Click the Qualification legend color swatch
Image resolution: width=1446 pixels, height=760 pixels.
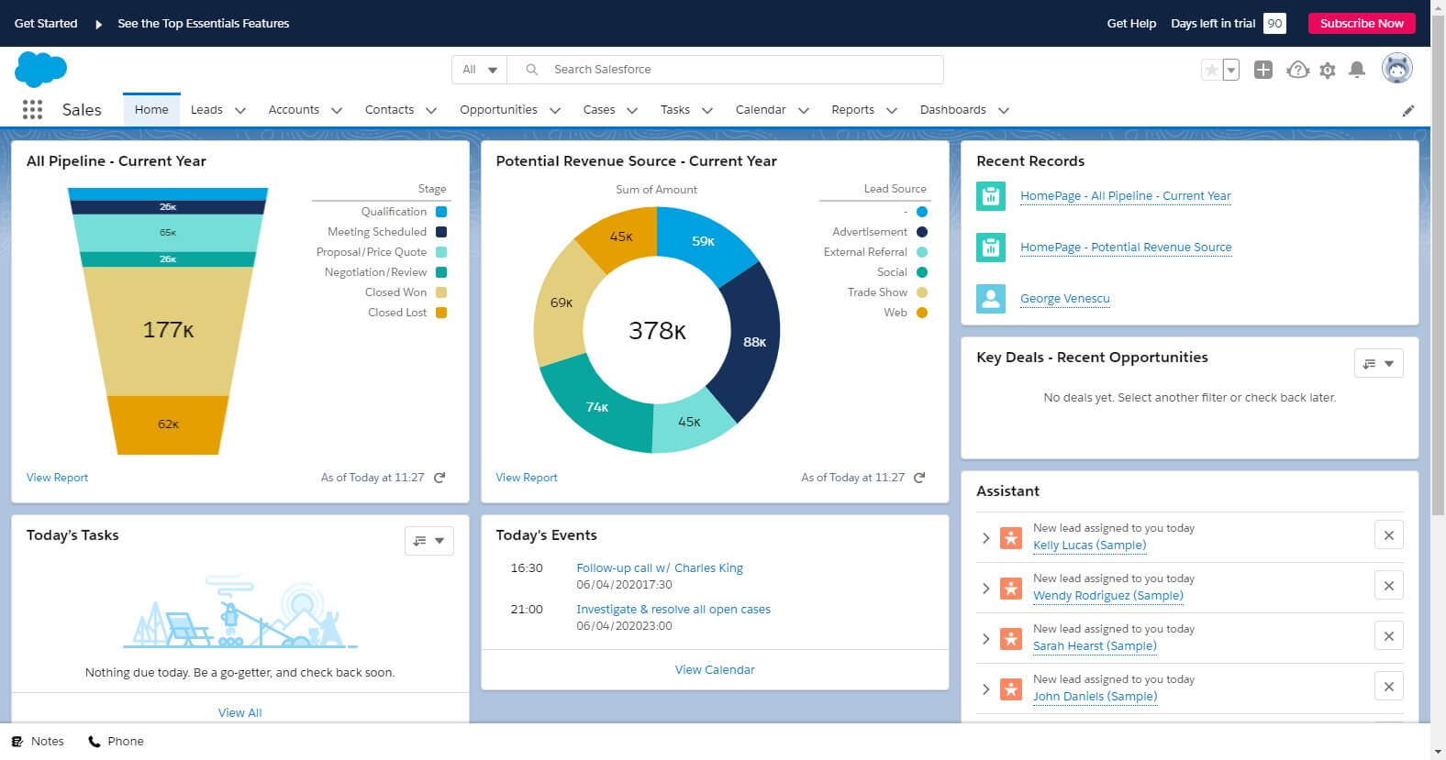click(x=441, y=212)
